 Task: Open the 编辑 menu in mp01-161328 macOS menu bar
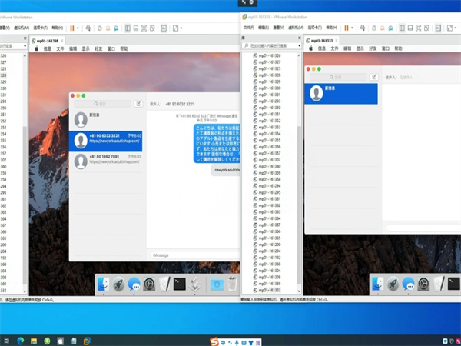72,48
